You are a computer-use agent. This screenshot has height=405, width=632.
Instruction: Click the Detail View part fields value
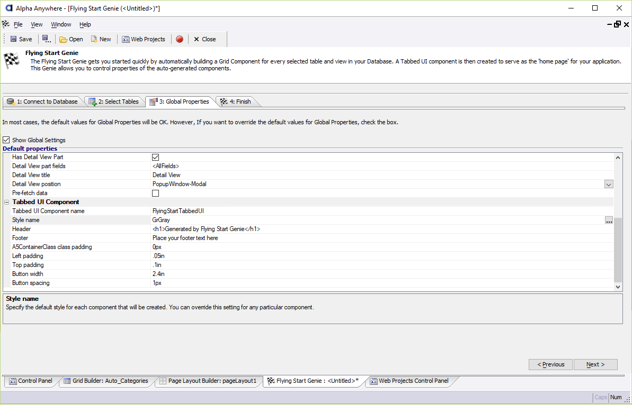[x=381, y=166]
